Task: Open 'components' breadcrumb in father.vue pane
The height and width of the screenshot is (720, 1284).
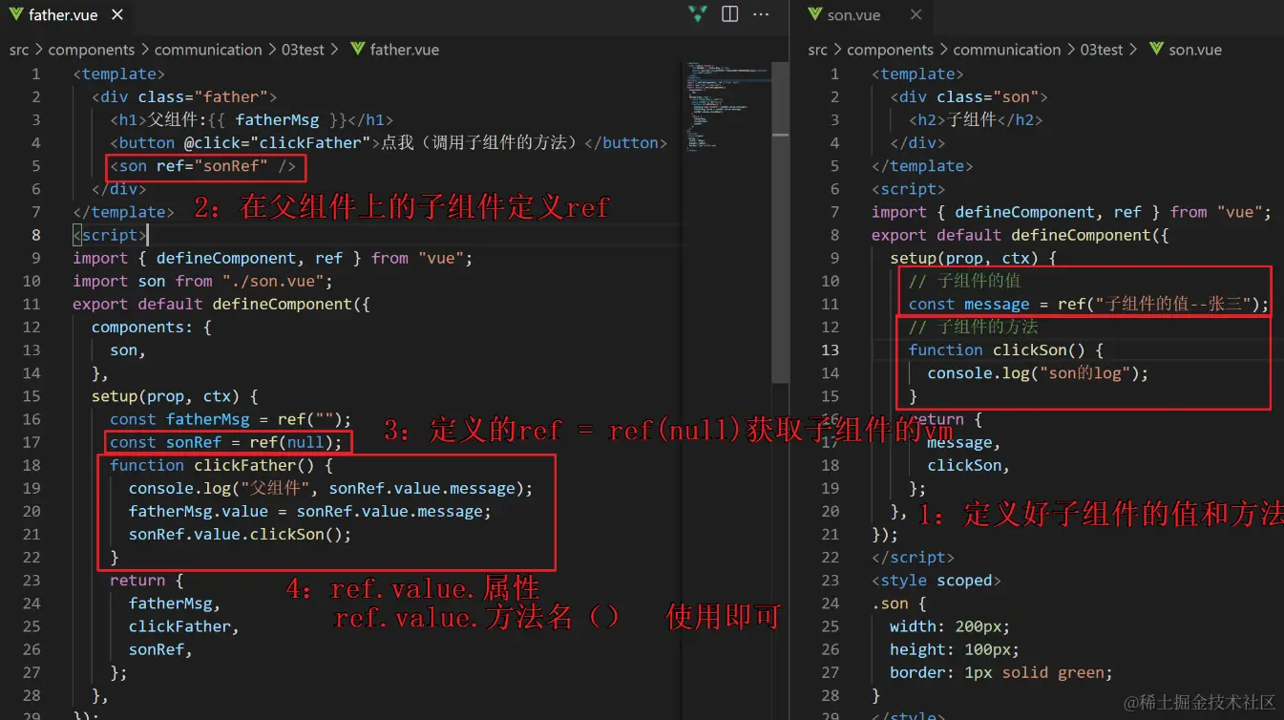Action: coord(92,50)
